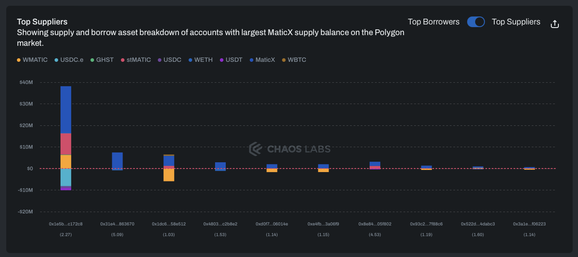Toggle the Top Borrowers/Top Suppliers switch
578x257 pixels.
click(x=476, y=22)
